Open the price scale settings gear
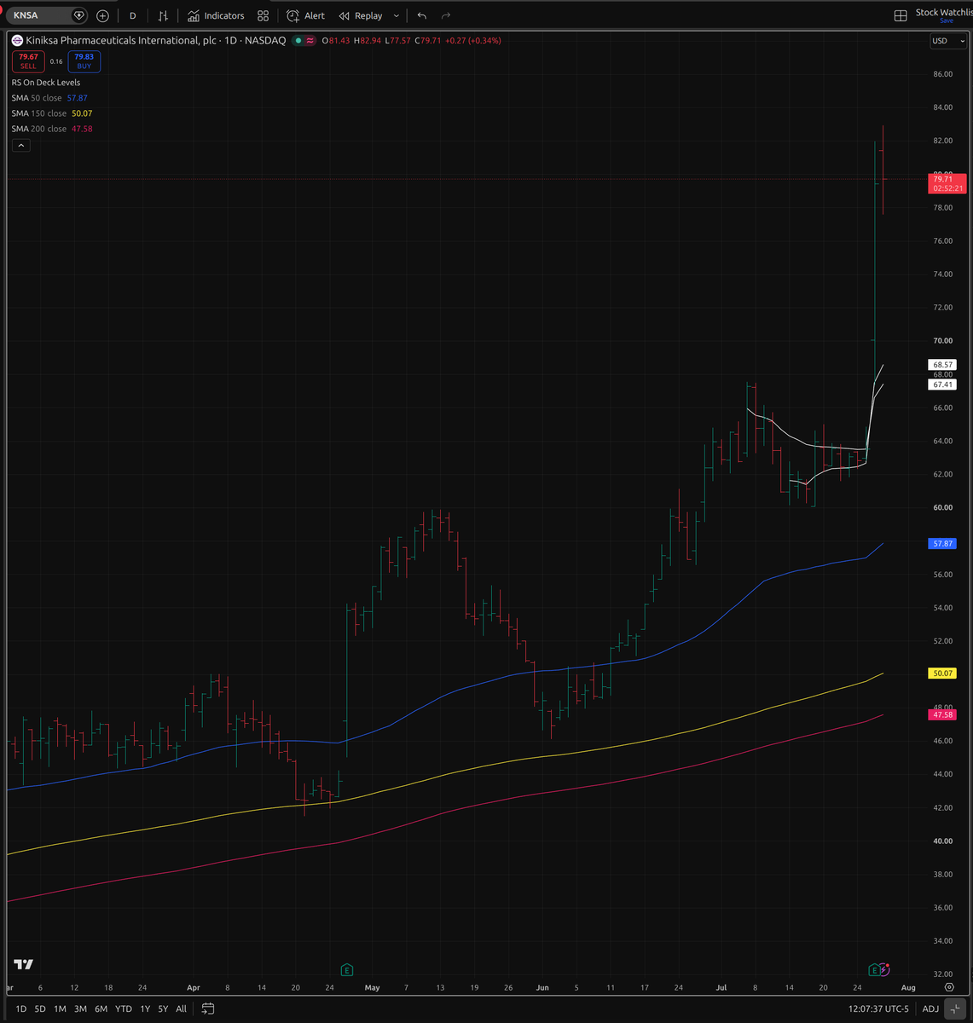 949,987
